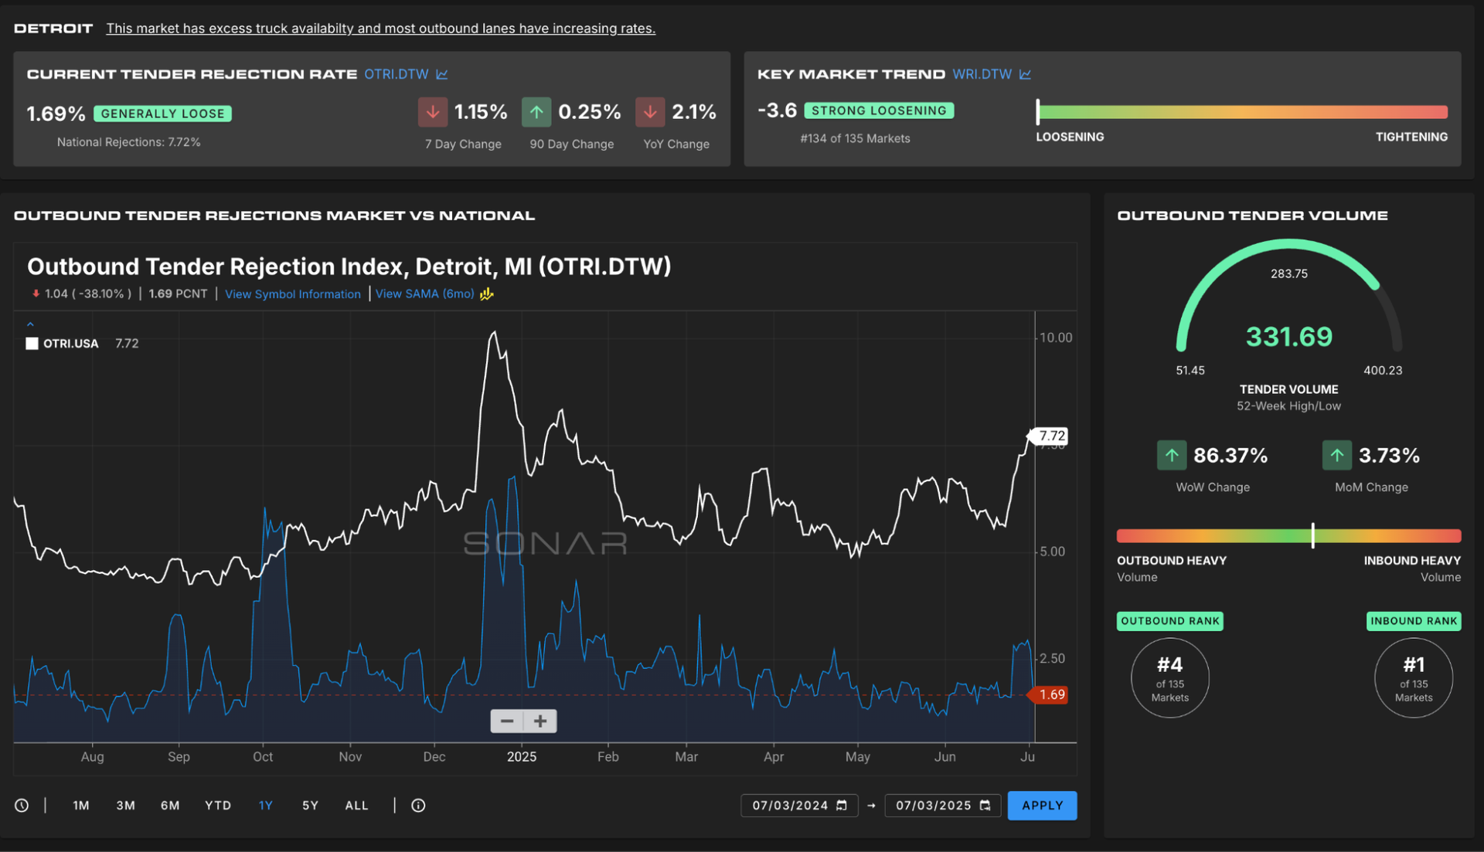Click National Rejections: 7.72% text
1484x852 pixels.
coord(128,142)
